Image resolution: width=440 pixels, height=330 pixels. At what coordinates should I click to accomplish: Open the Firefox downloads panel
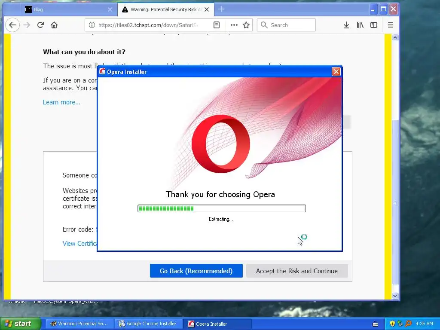pyautogui.click(x=346, y=25)
